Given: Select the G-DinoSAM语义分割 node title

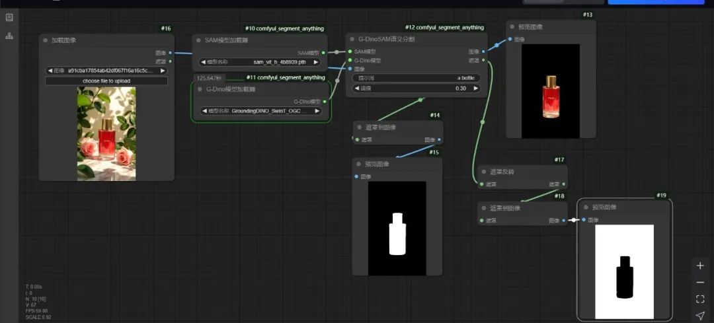Looking at the screenshot, I should coord(386,39).
